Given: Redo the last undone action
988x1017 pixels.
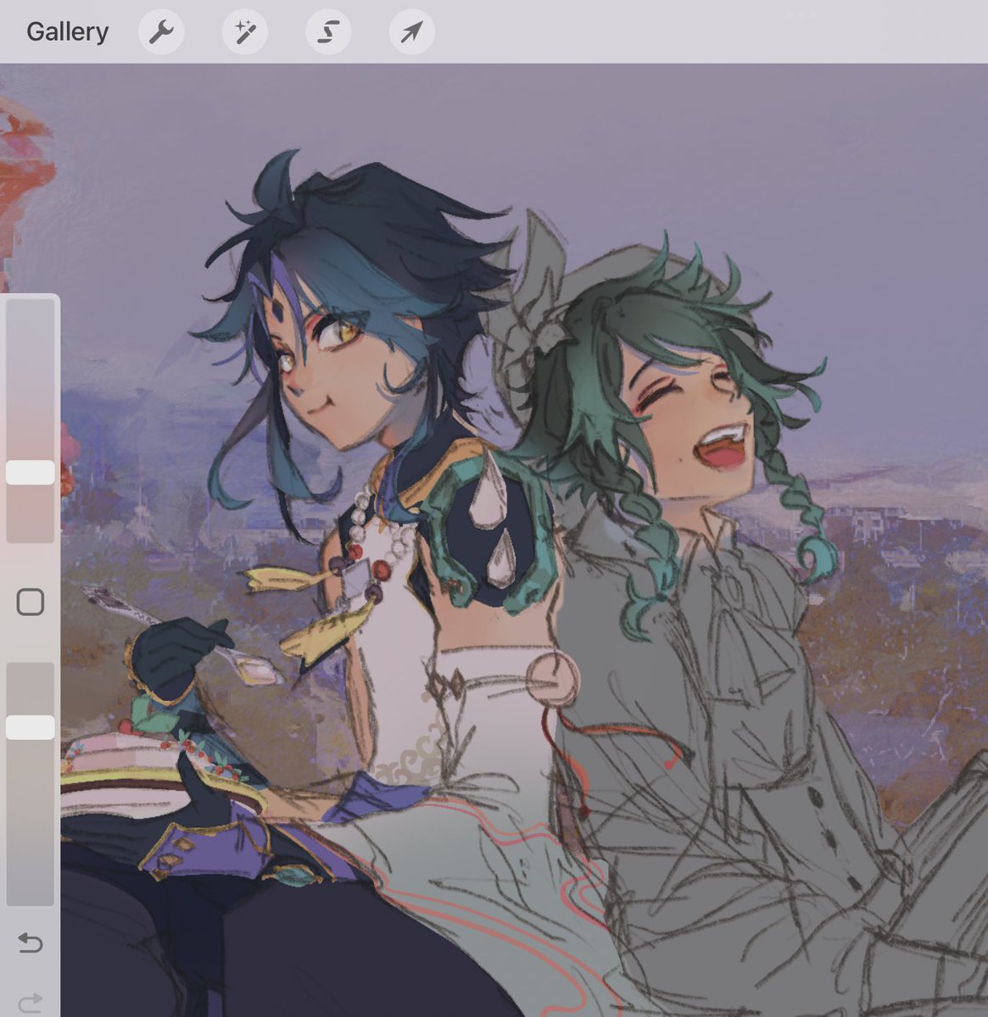Looking at the screenshot, I should 31,1003.
